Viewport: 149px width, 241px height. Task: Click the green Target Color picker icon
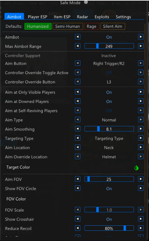click(x=137, y=168)
